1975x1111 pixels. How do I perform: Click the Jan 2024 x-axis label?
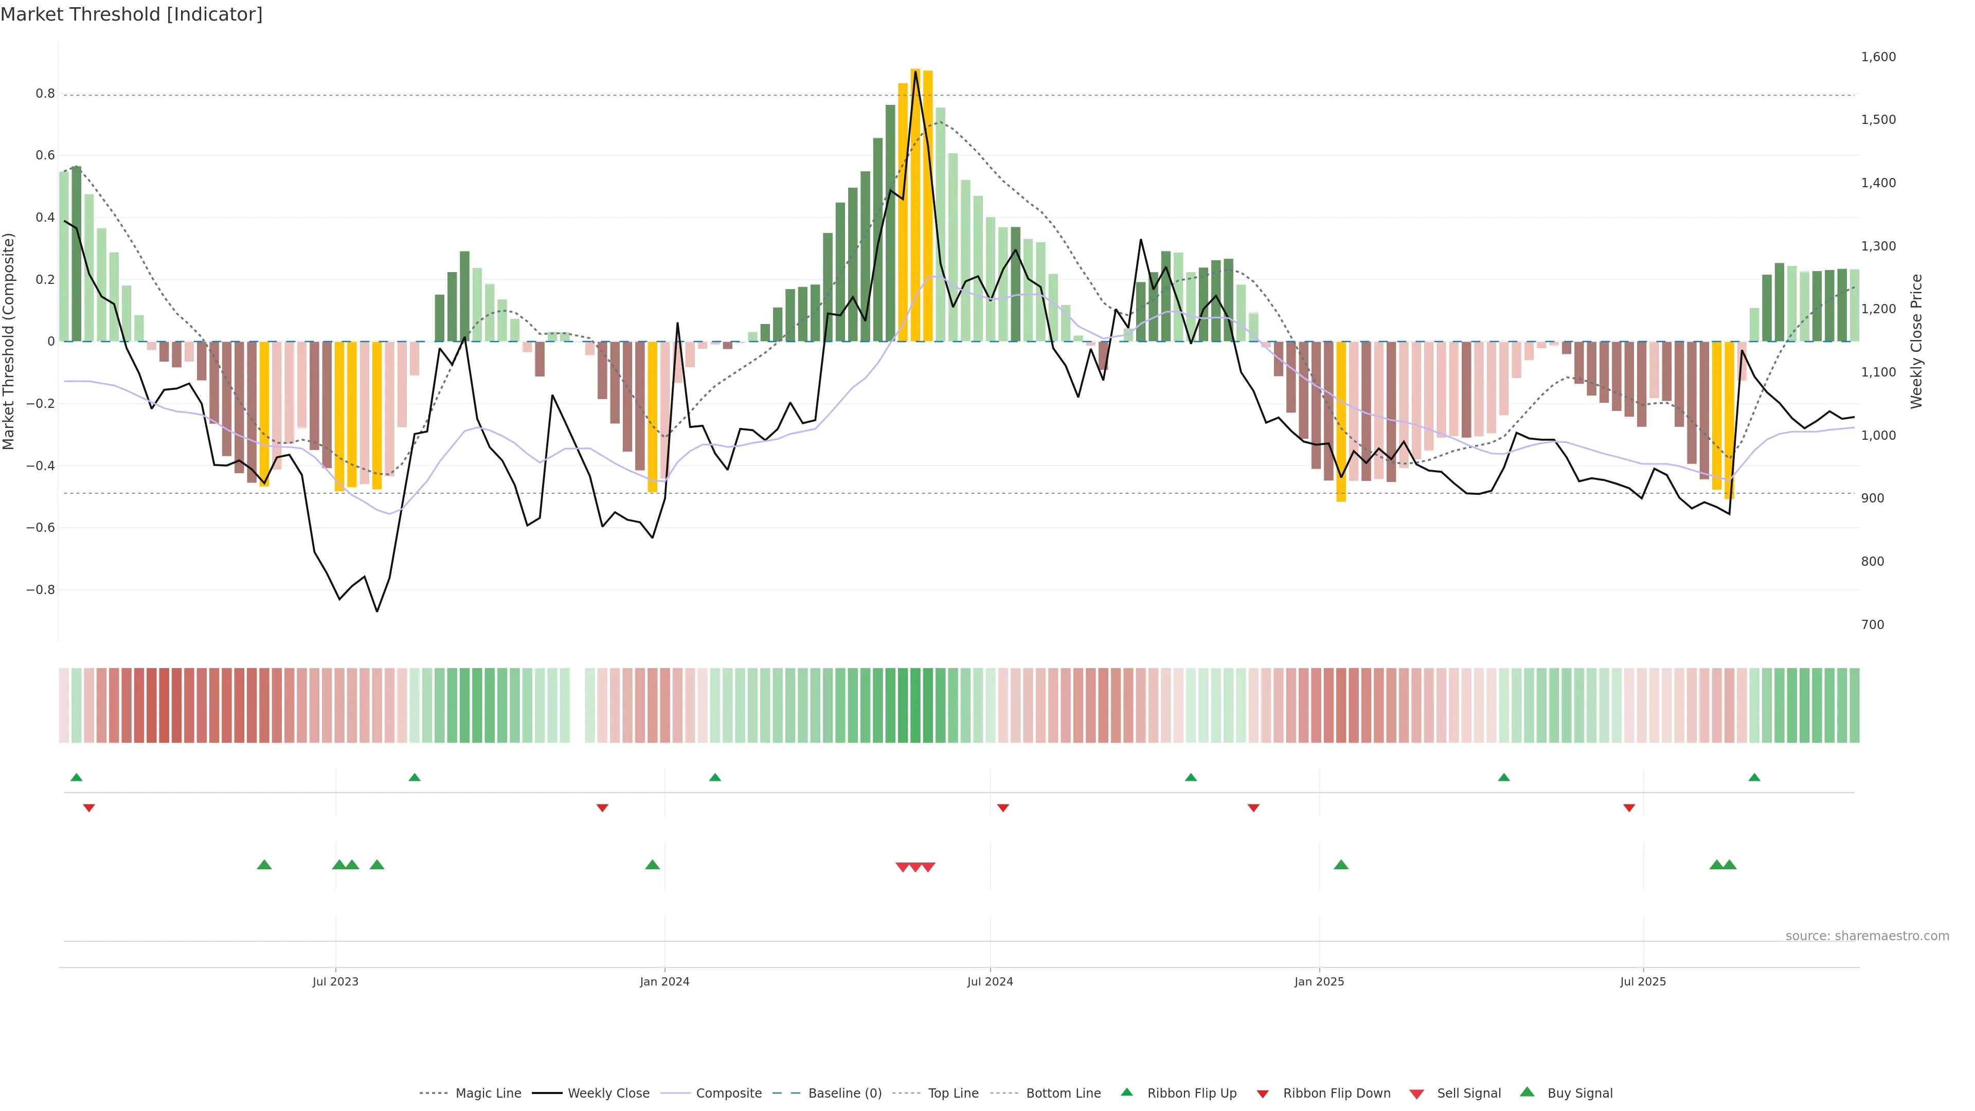(x=665, y=981)
